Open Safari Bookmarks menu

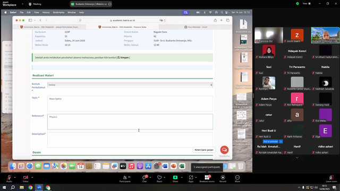(x=58, y=13)
